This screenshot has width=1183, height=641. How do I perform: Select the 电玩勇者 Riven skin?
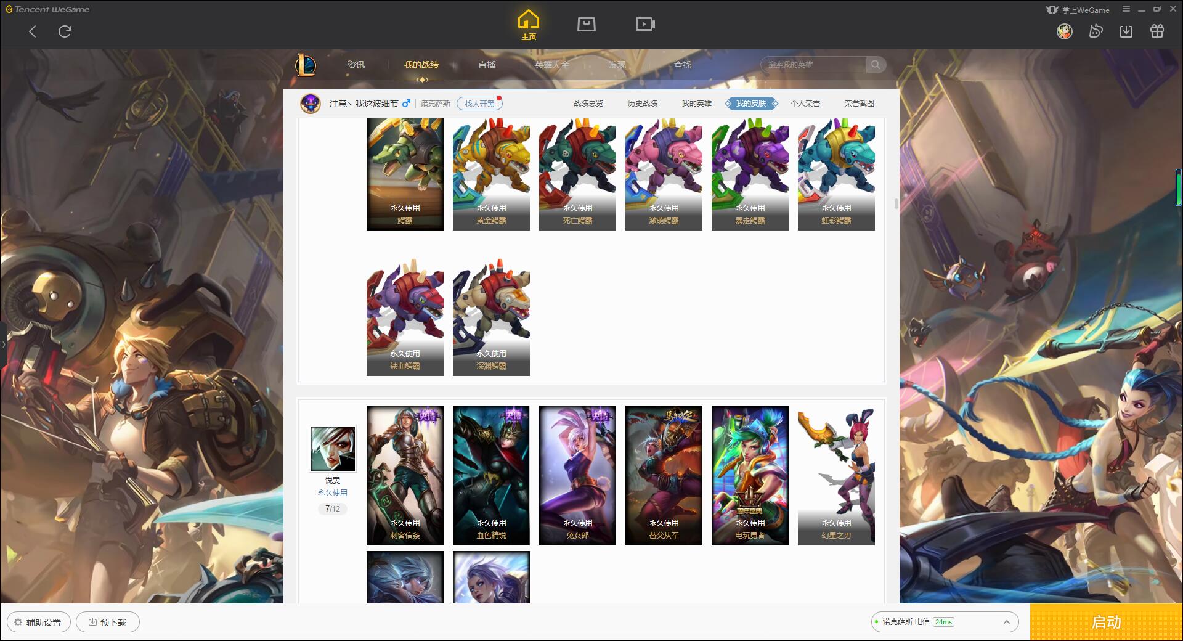(x=750, y=475)
